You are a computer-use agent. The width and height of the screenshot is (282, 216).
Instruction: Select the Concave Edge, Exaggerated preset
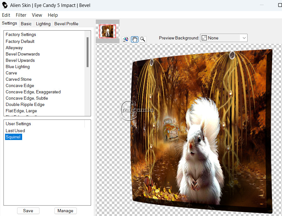33,92
